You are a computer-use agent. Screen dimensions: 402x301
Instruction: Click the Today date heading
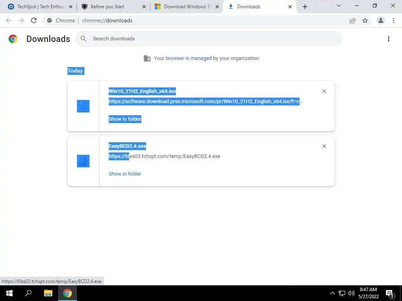75,71
